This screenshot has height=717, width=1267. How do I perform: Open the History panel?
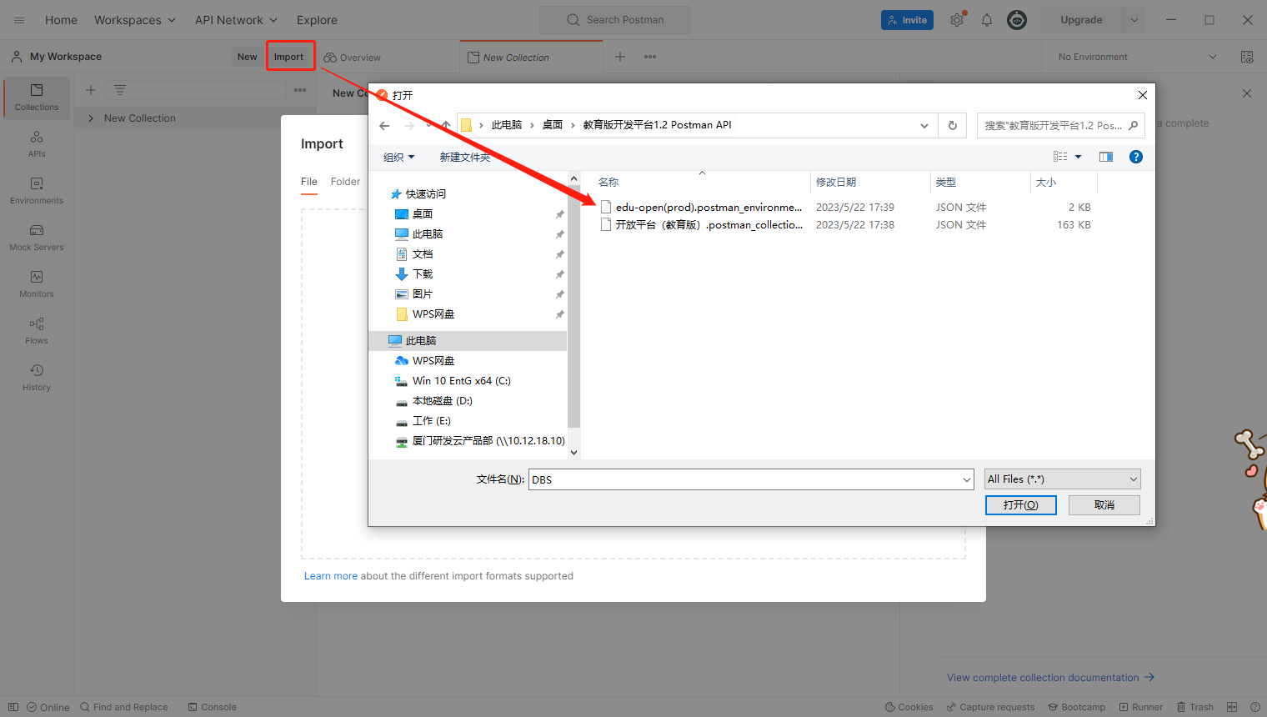(x=37, y=377)
